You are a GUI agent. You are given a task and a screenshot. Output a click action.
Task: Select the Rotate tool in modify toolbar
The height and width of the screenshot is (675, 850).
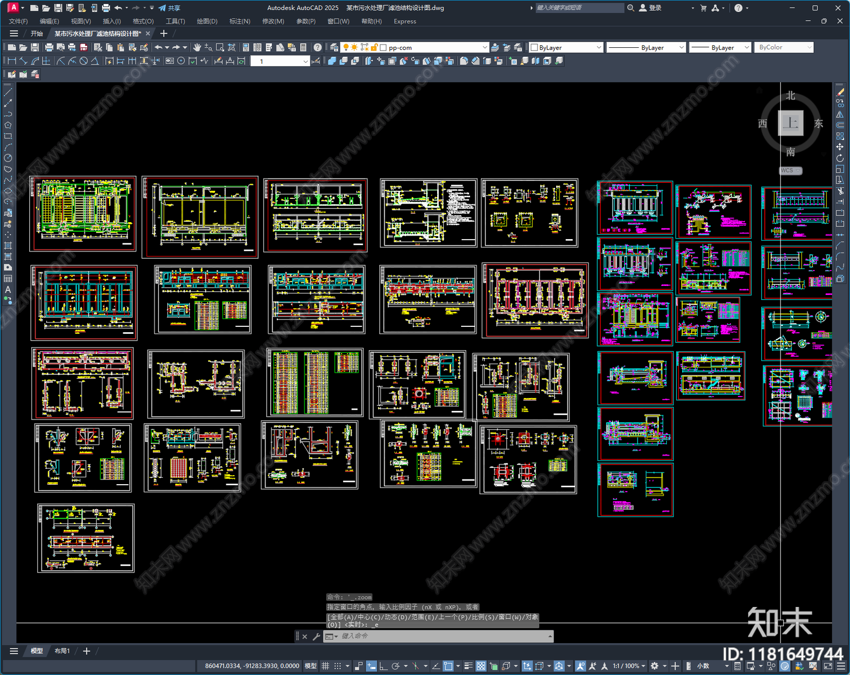pyautogui.click(x=840, y=158)
